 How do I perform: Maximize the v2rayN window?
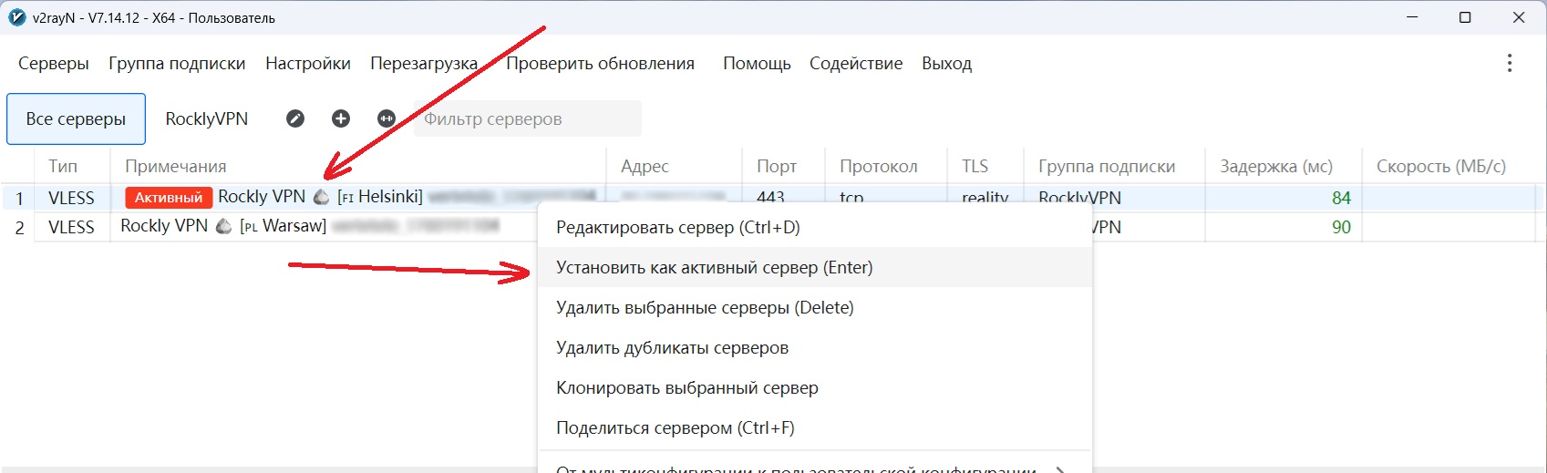pos(1465,17)
